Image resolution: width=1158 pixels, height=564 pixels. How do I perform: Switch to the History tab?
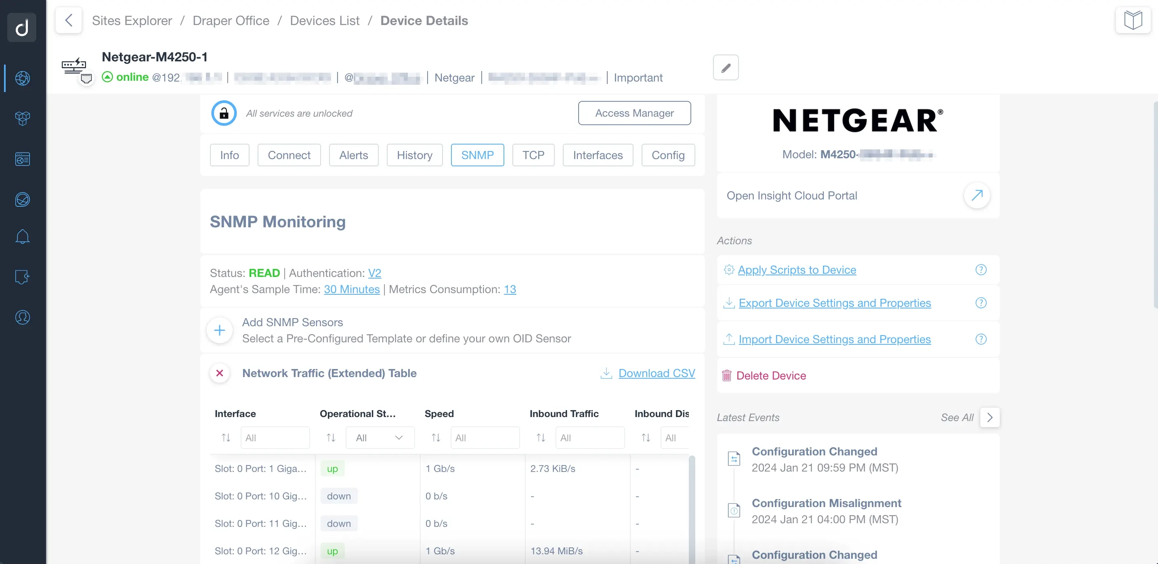tap(415, 155)
